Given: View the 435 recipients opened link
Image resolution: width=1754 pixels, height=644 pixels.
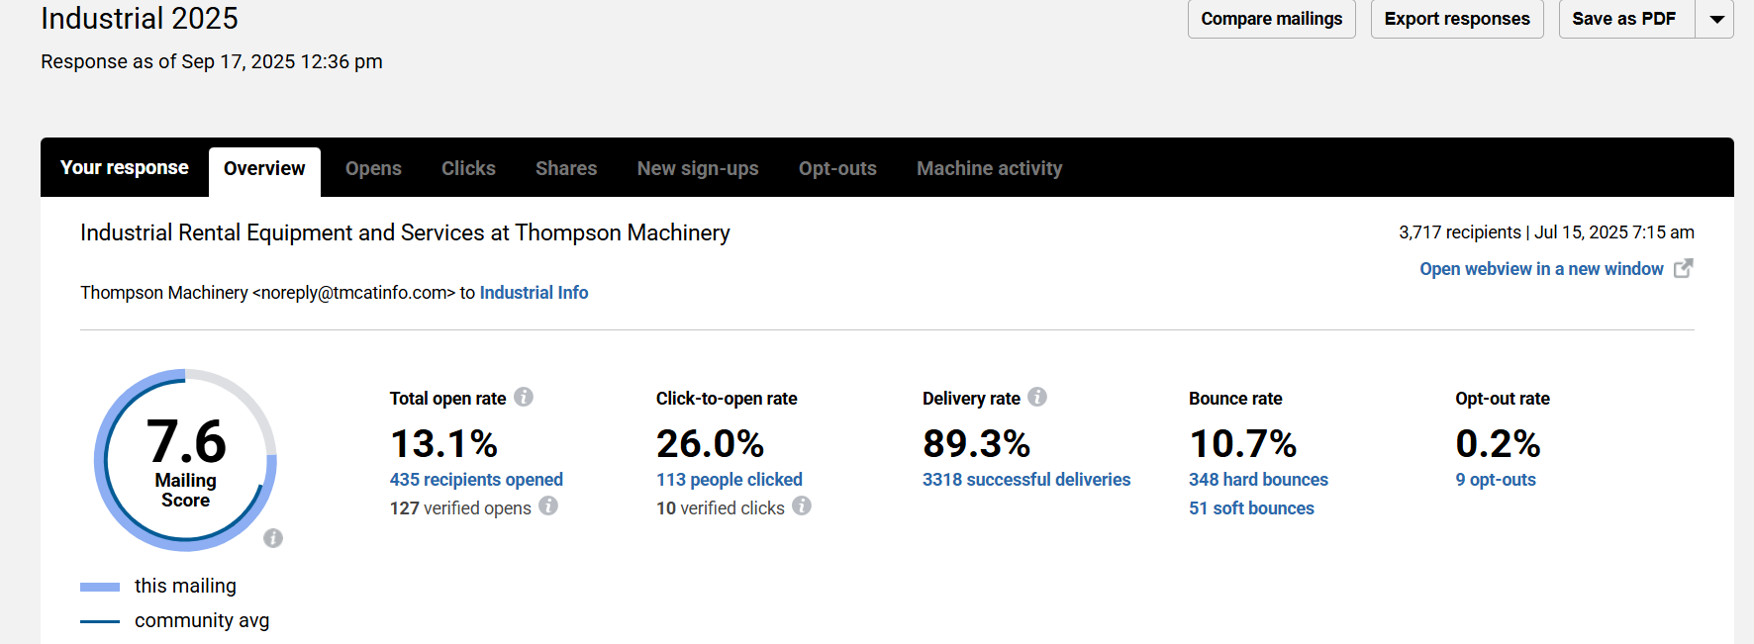Looking at the screenshot, I should click(x=476, y=480).
